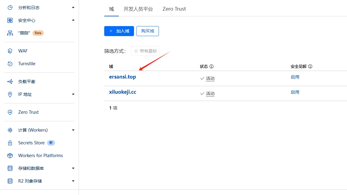This screenshot has height=195, width=347.
Task: Expand the R2 对象存储 menu arrow
Action: pos(73,181)
